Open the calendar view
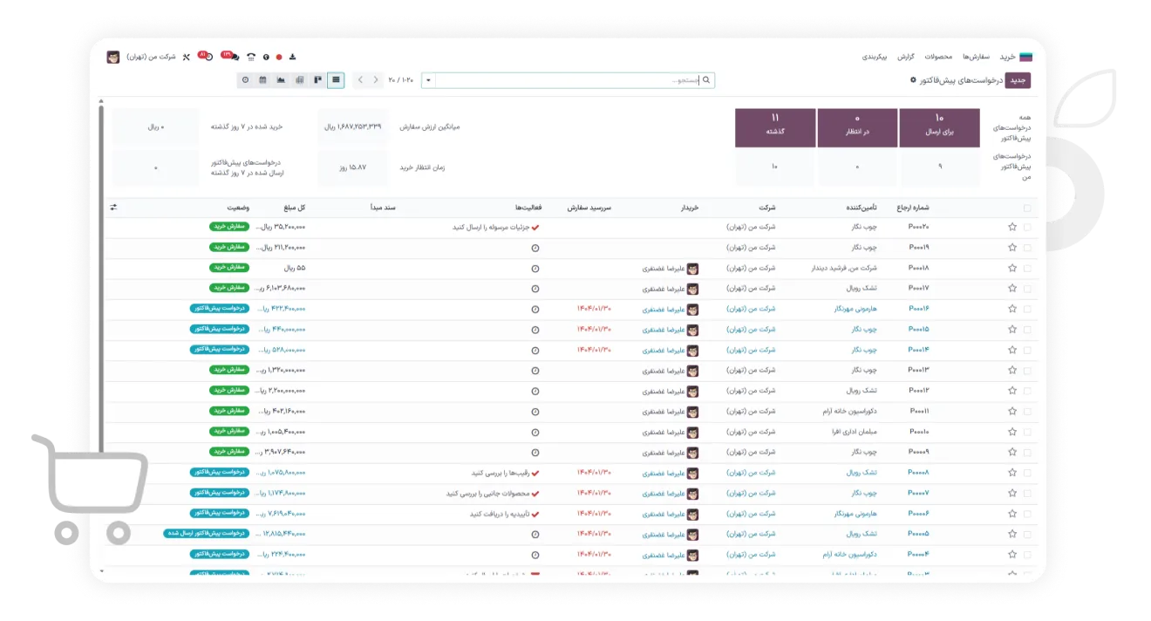Image resolution: width=1151 pixels, height=621 pixels. pos(262,80)
